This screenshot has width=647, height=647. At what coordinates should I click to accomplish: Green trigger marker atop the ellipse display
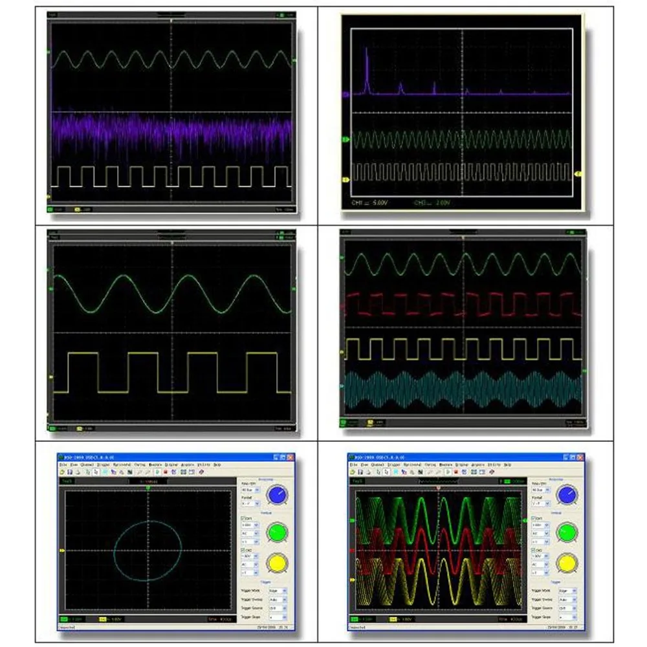(148, 488)
